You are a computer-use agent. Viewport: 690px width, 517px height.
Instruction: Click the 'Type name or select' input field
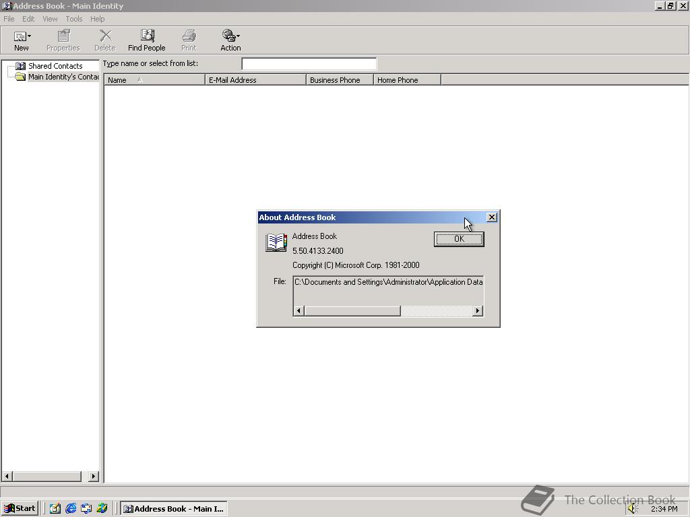309,64
